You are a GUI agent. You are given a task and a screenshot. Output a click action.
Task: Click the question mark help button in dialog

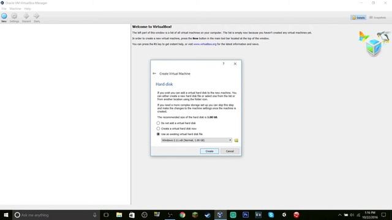[x=224, y=64]
